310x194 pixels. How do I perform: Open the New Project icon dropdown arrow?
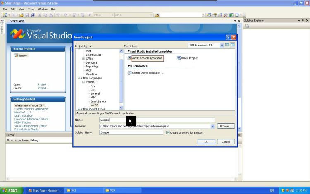9,15
